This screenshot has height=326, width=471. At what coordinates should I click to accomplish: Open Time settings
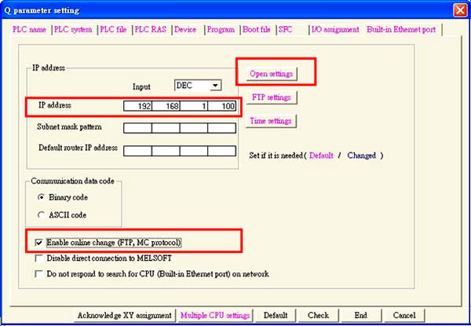click(272, 121)
